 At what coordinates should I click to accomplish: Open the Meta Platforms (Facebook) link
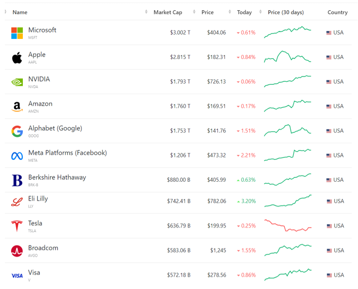point(67,153)
